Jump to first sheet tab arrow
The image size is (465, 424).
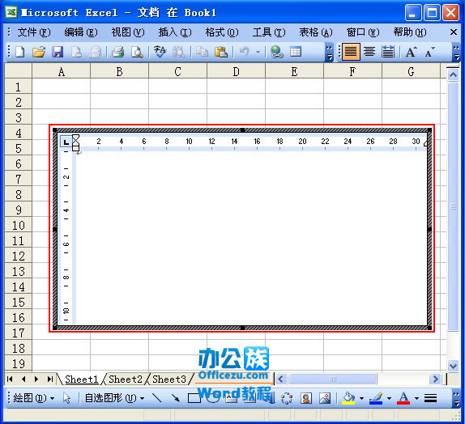pos(10,379)
